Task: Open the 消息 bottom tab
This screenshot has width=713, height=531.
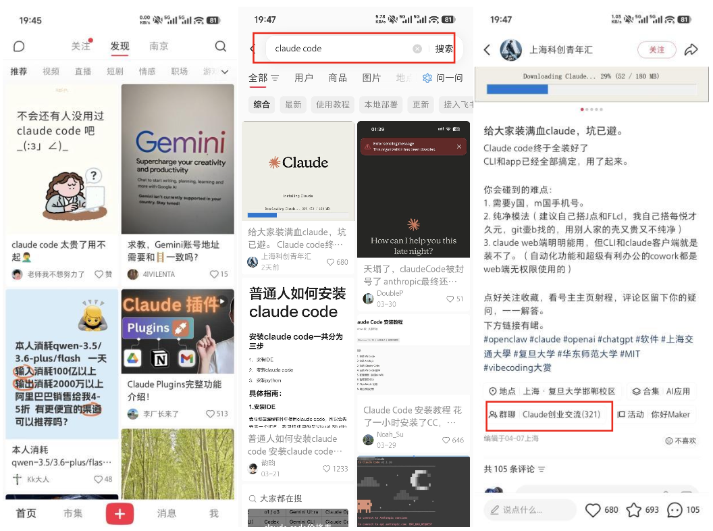Action: 166,513
